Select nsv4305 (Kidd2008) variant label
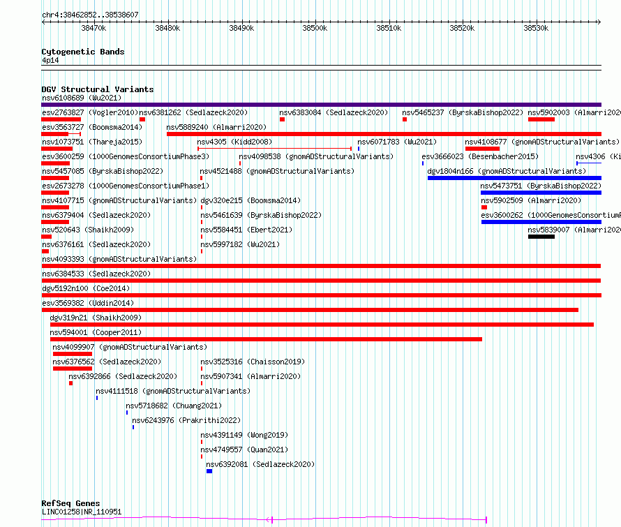Image resolution: width=621 pixels, height=527 pixels. point(234,142)
